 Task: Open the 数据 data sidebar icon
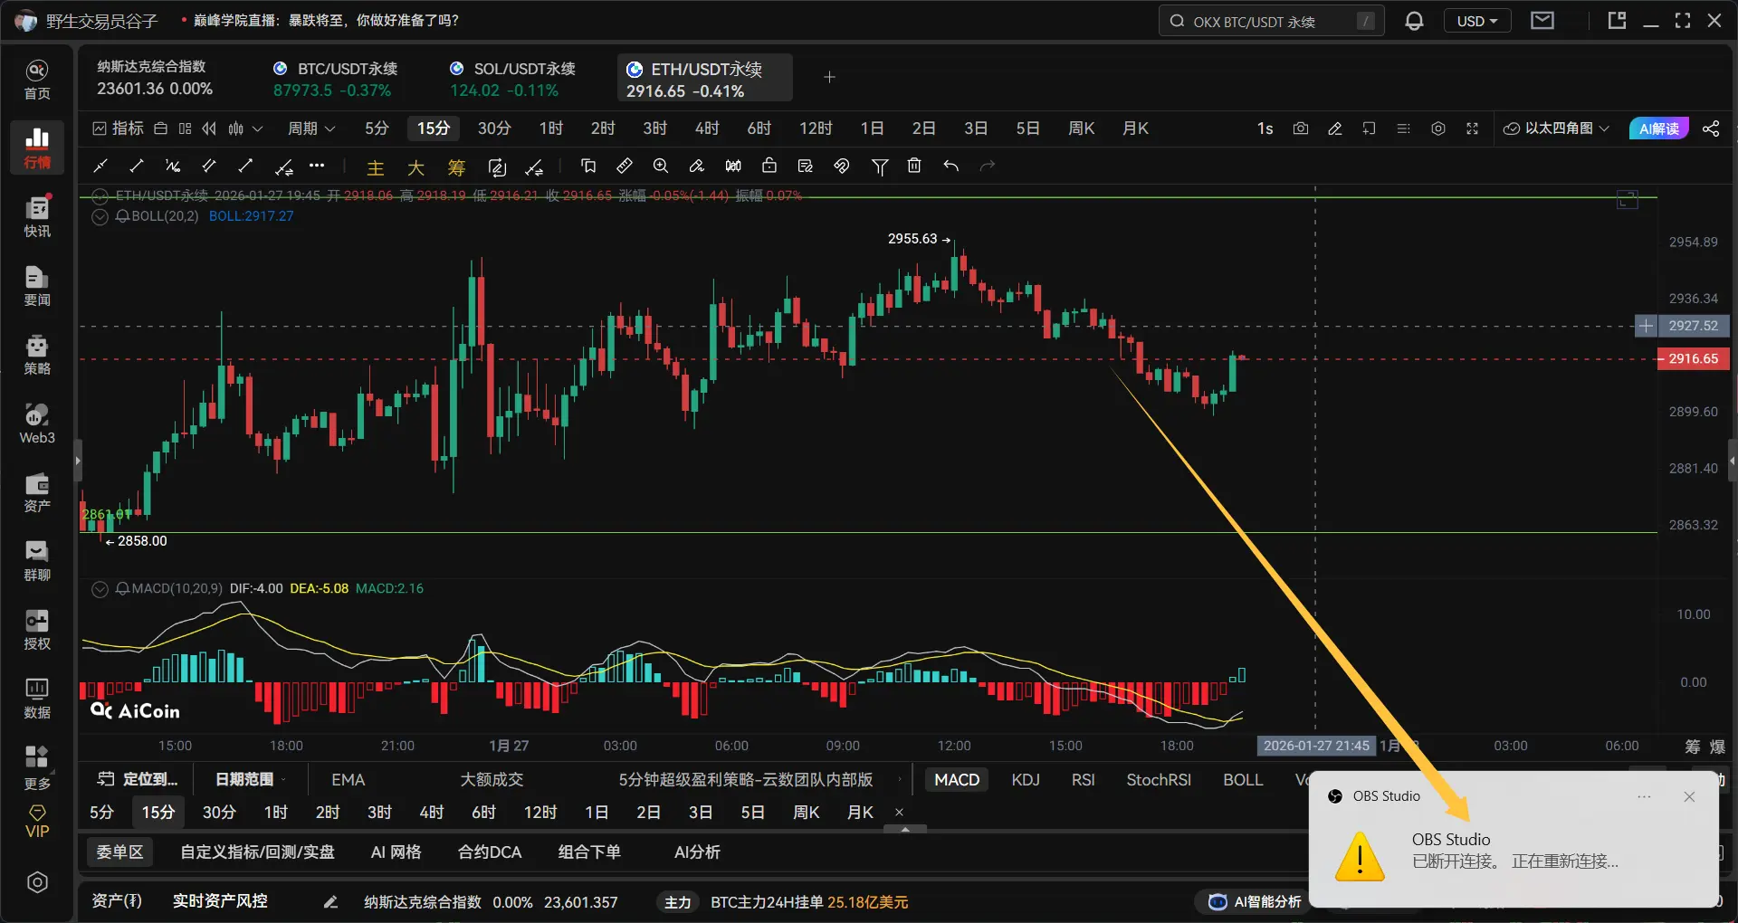click(x=37, y=699)
